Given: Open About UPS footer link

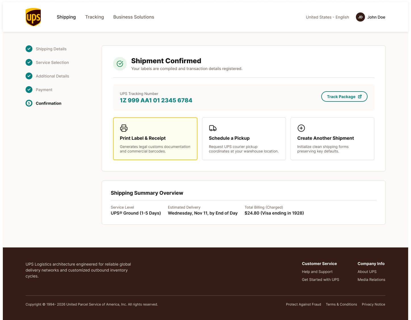Looking at the screenshot, I should [x=367, y=272].
